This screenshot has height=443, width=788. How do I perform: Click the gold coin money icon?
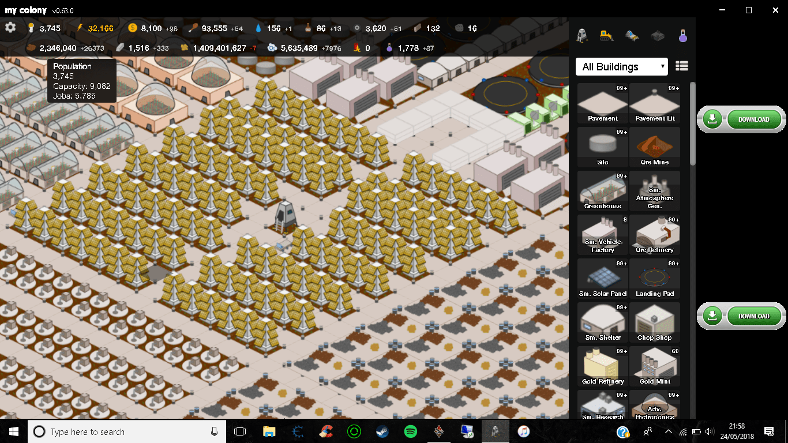[x=134, y=28]
